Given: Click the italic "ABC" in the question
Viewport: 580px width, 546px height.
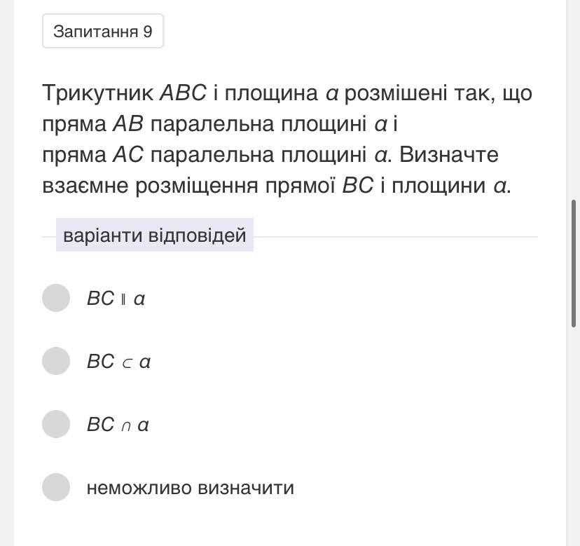Looking at the screenshot, I should pos(183,93).
